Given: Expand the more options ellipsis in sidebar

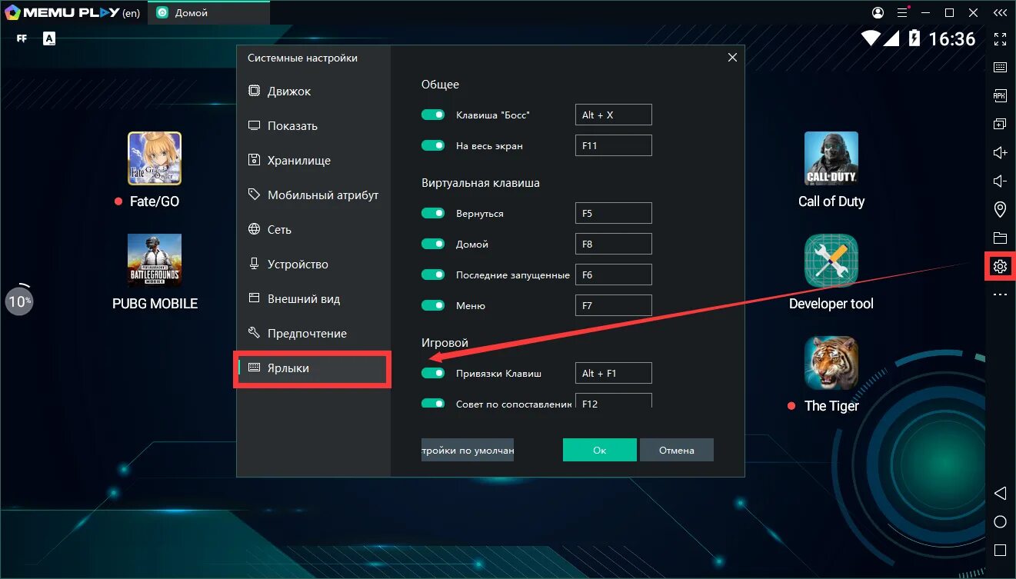Looking at the screenshot, I should click(x=1000, y=293).
